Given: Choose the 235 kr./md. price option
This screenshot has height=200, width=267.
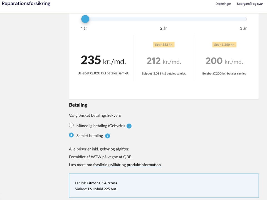Looking at the screenshot, I should tap(103, 61).
